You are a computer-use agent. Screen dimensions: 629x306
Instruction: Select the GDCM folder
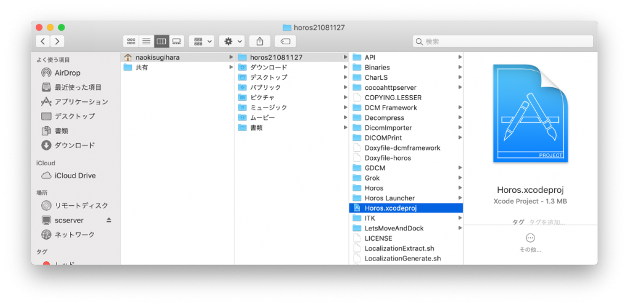pos(407,168)
